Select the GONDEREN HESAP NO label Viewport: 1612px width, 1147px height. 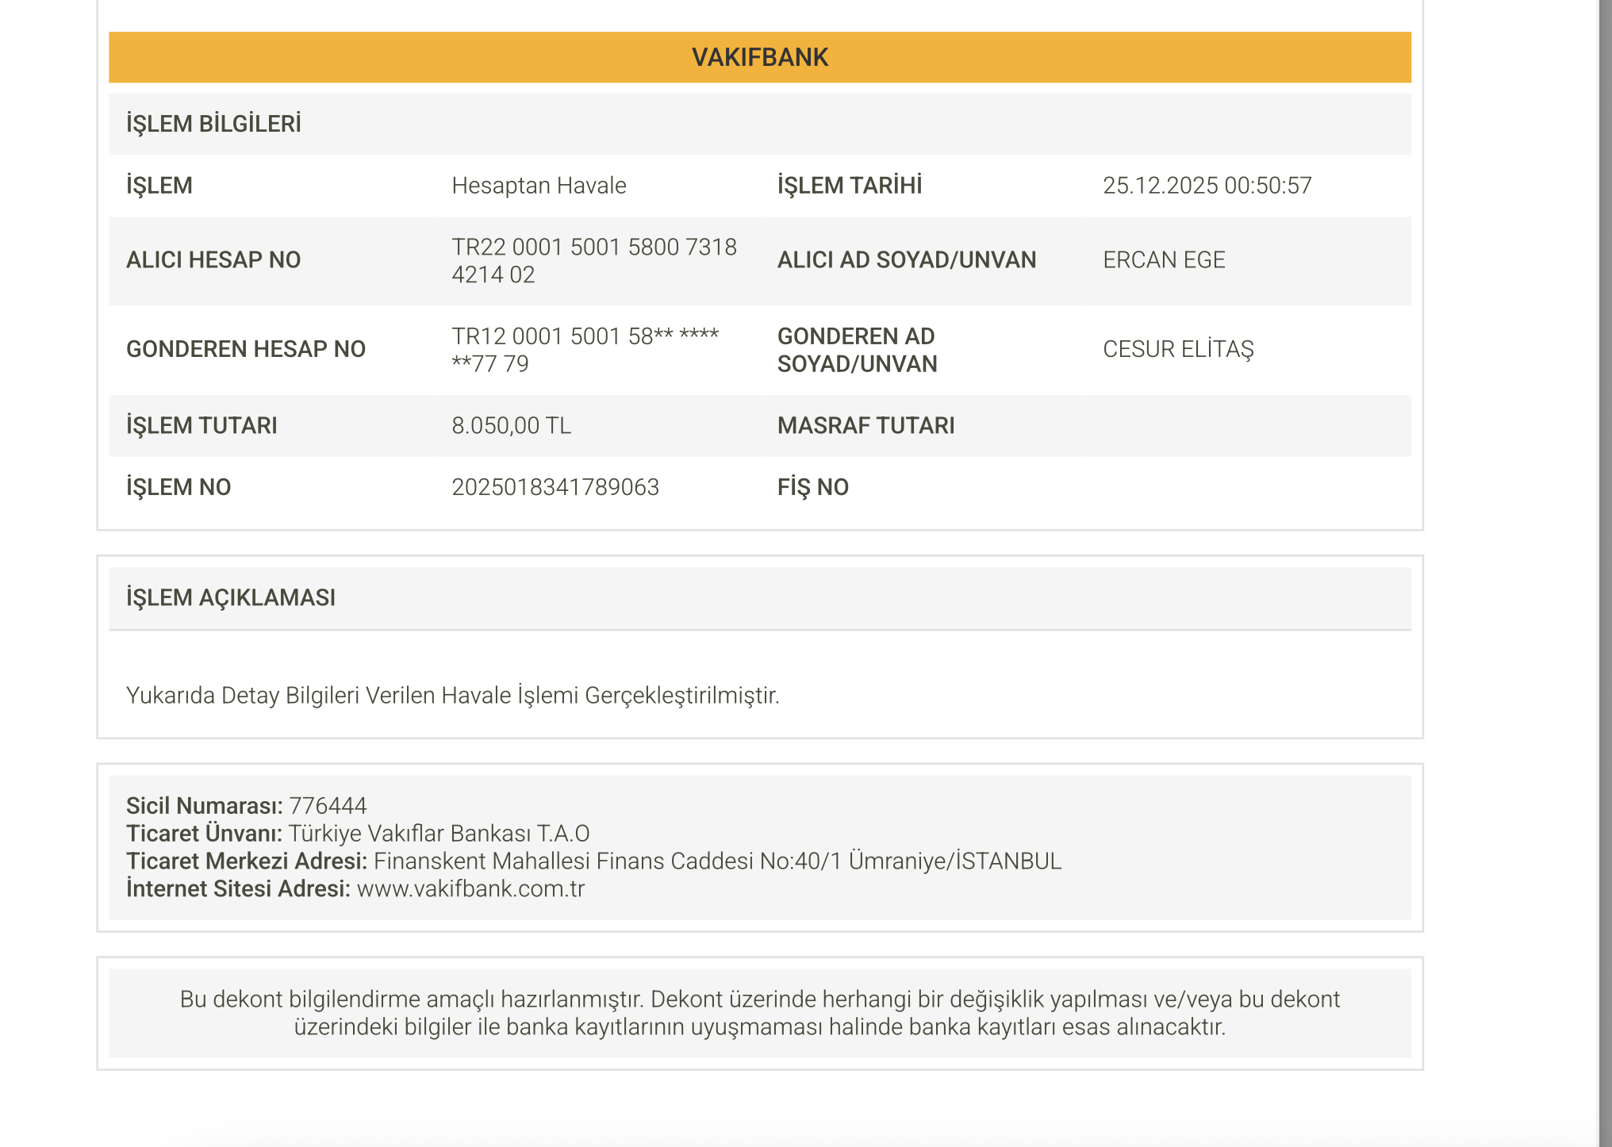click(246, 349)
